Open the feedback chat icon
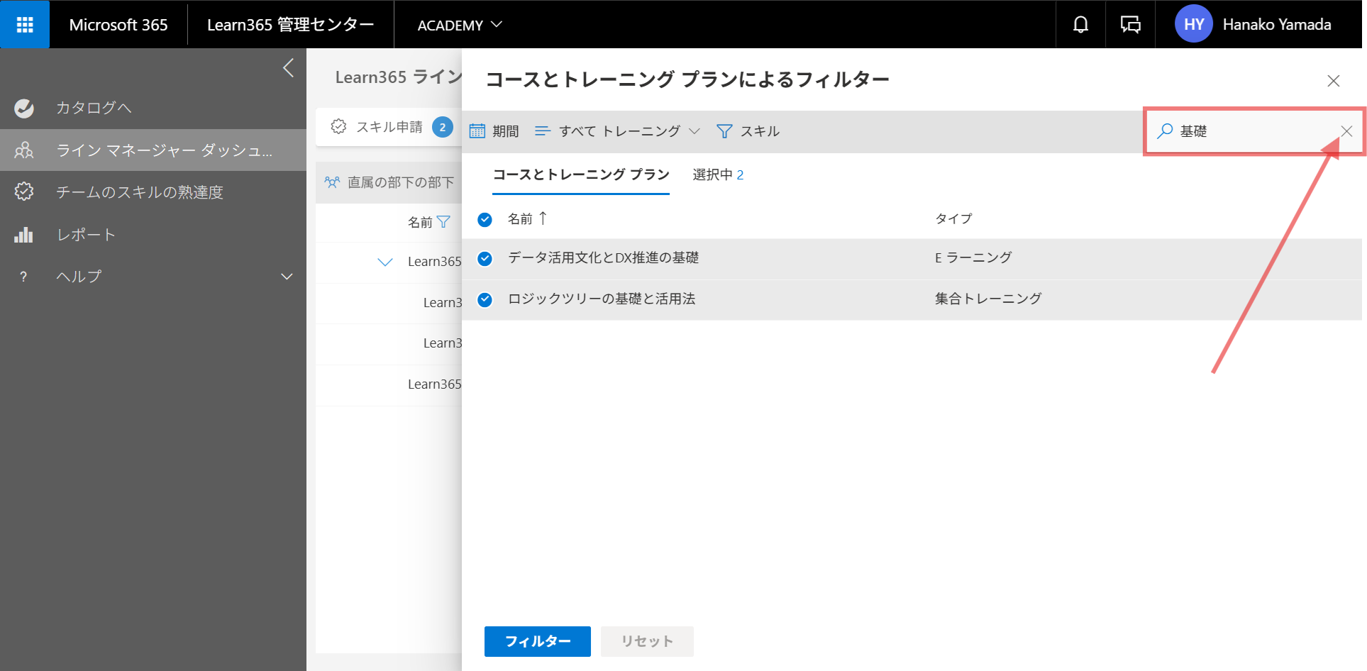The width and height of the screenshot is (1367, 671). (1130, 24)
